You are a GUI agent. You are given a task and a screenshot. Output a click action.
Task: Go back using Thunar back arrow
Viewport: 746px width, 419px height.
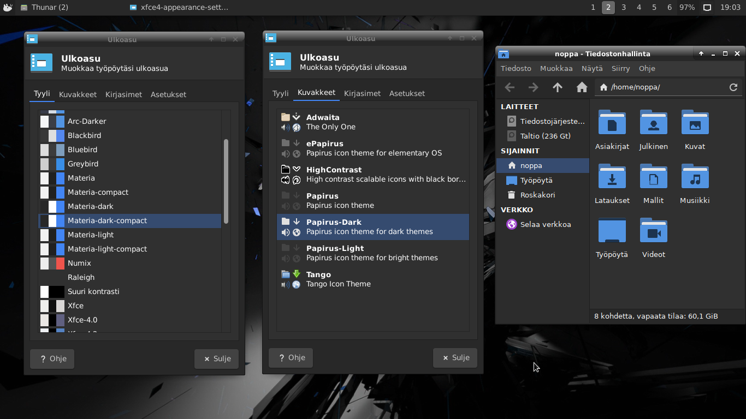tap(510, 87)
